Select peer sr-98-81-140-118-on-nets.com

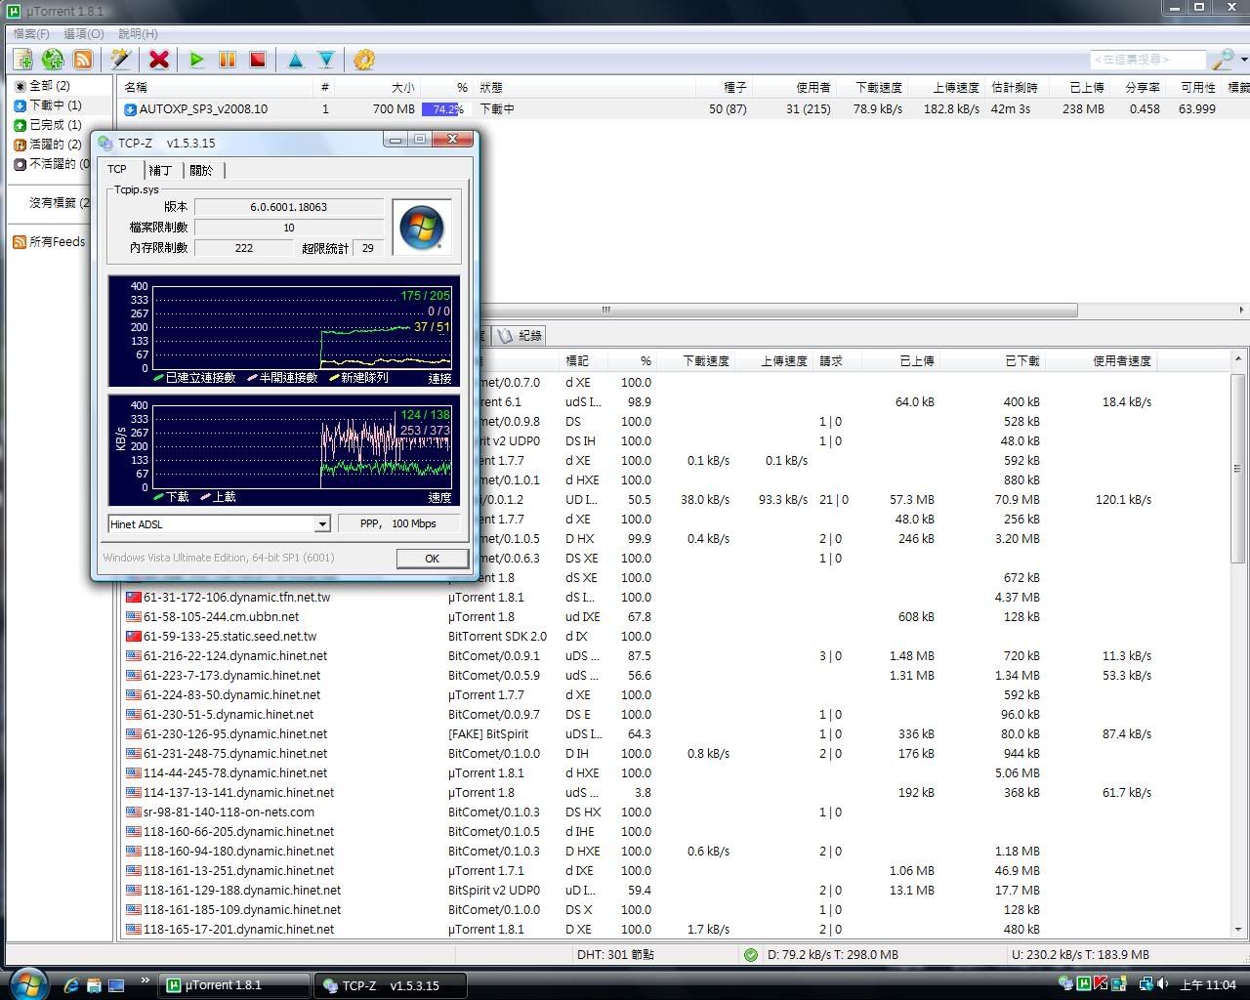[229, 812]
